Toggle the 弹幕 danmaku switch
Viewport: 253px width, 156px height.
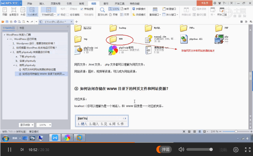coord(164,149)
